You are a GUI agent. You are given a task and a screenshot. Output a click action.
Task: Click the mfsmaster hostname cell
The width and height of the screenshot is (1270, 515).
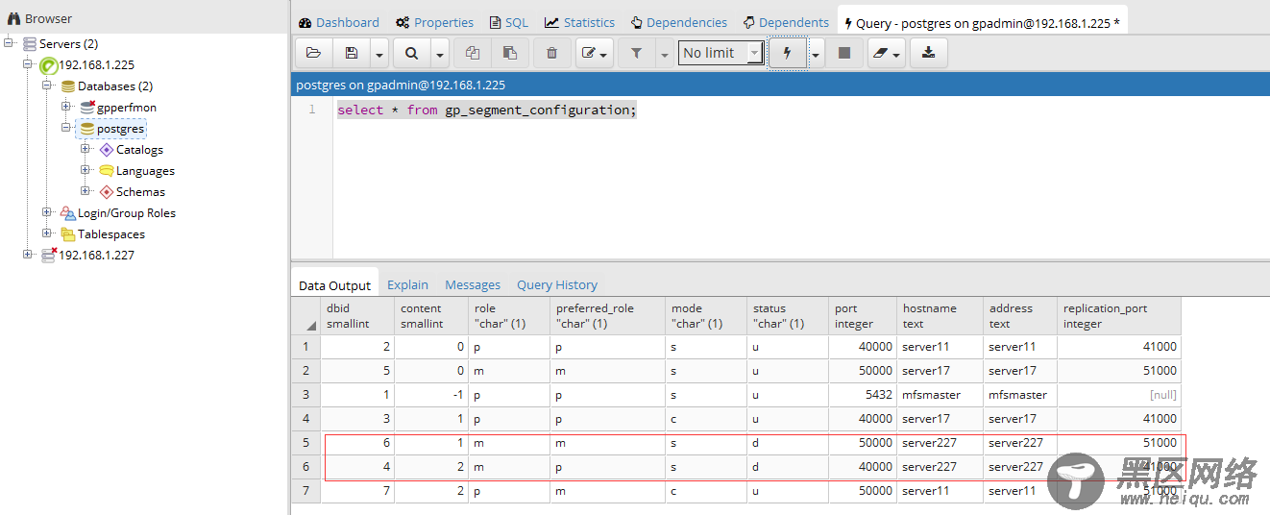click(x=940, y=395)
